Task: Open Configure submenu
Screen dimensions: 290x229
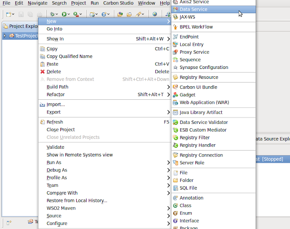Action: (105, 224)
